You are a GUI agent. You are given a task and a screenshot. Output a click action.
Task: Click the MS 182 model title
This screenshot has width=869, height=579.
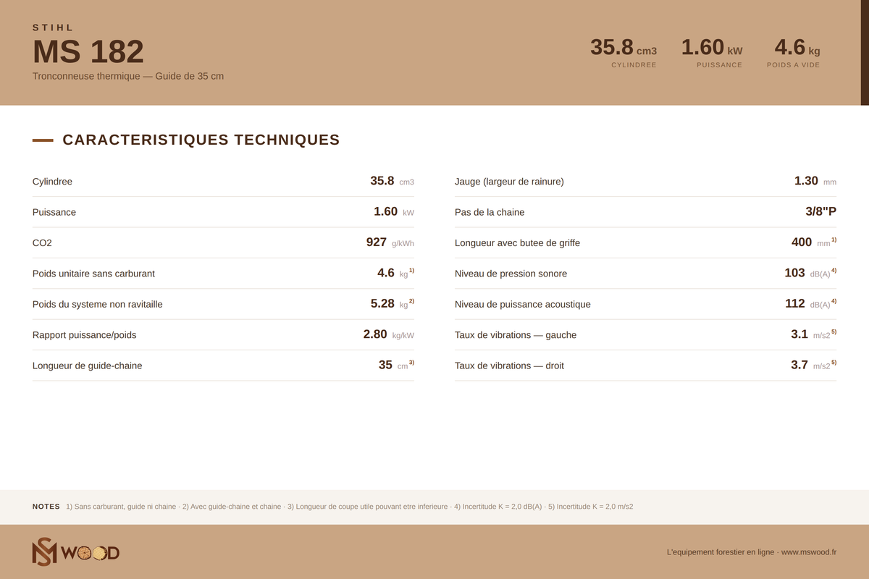tap(88, 51)
